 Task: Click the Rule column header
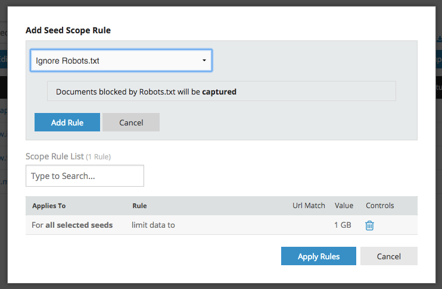139,206
